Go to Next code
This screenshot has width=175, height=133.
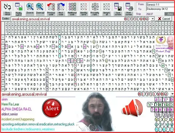tap(61, 9)
